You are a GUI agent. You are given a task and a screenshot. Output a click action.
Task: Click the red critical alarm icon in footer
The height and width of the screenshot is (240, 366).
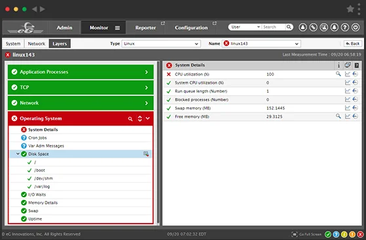pyautogui.click(x=361, y=234)
